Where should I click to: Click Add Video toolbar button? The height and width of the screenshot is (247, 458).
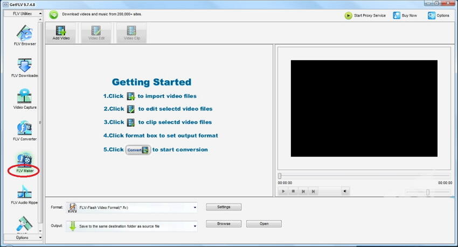coord(61,33)
